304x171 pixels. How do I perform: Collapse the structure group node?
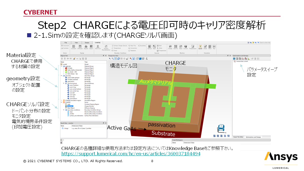[63, 83]
